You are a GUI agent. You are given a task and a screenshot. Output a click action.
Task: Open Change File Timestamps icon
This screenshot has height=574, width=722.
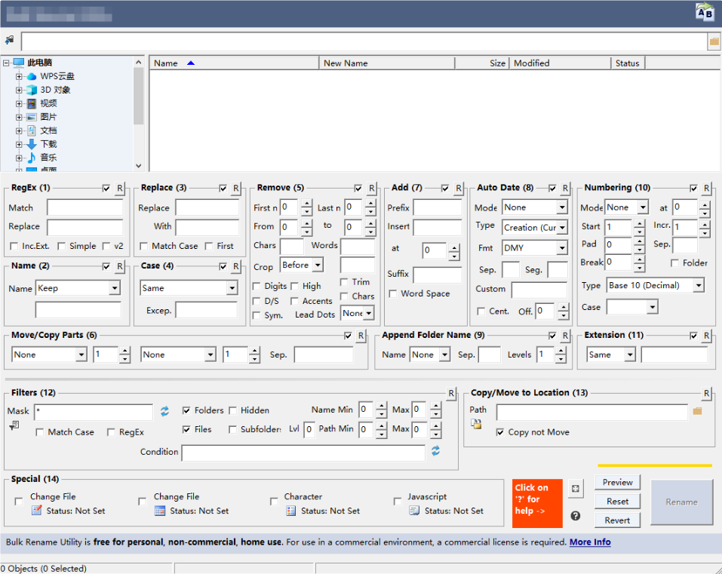click(x=160, y=511)
